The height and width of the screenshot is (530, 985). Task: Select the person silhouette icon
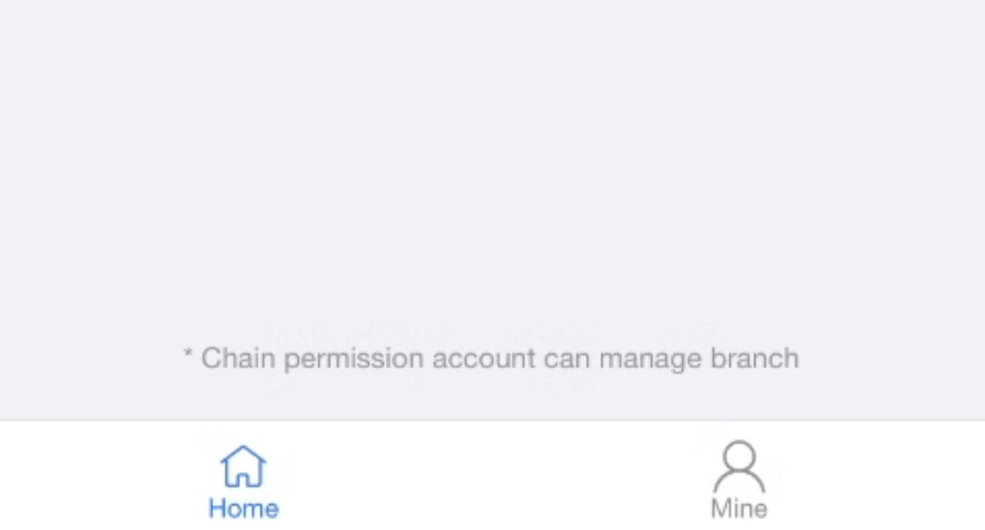point(739,466)
